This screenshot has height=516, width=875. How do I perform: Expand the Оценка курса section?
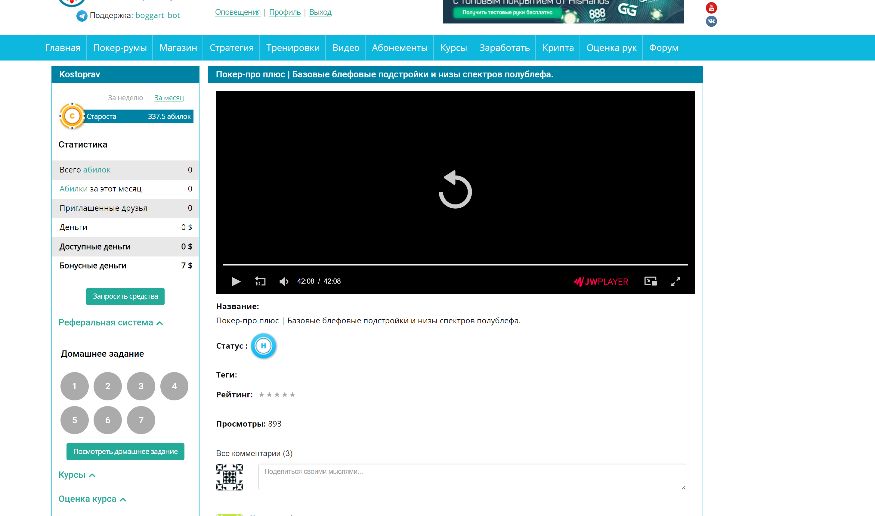pyautogui.click(x=92, y=499)
